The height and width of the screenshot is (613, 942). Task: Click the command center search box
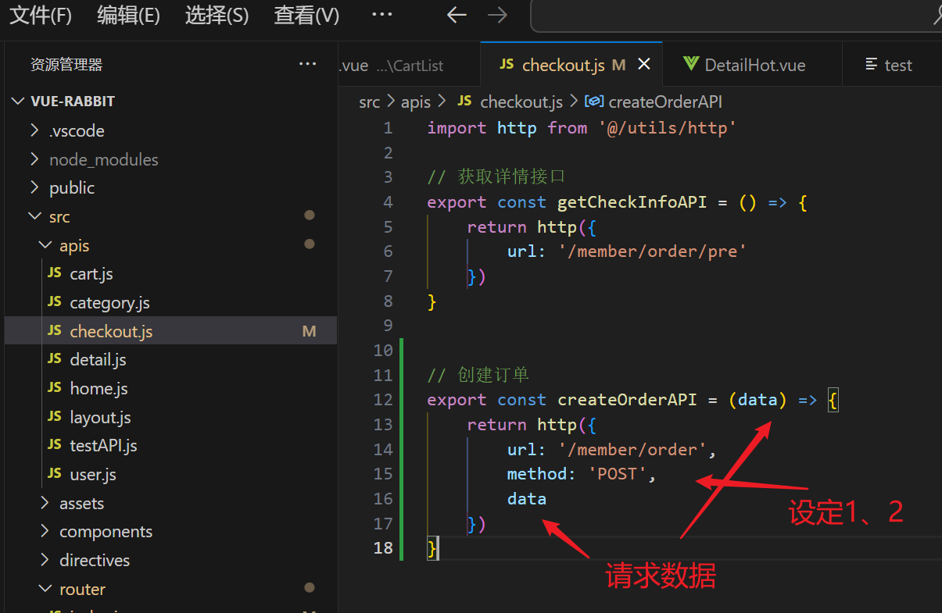(736, 16)
